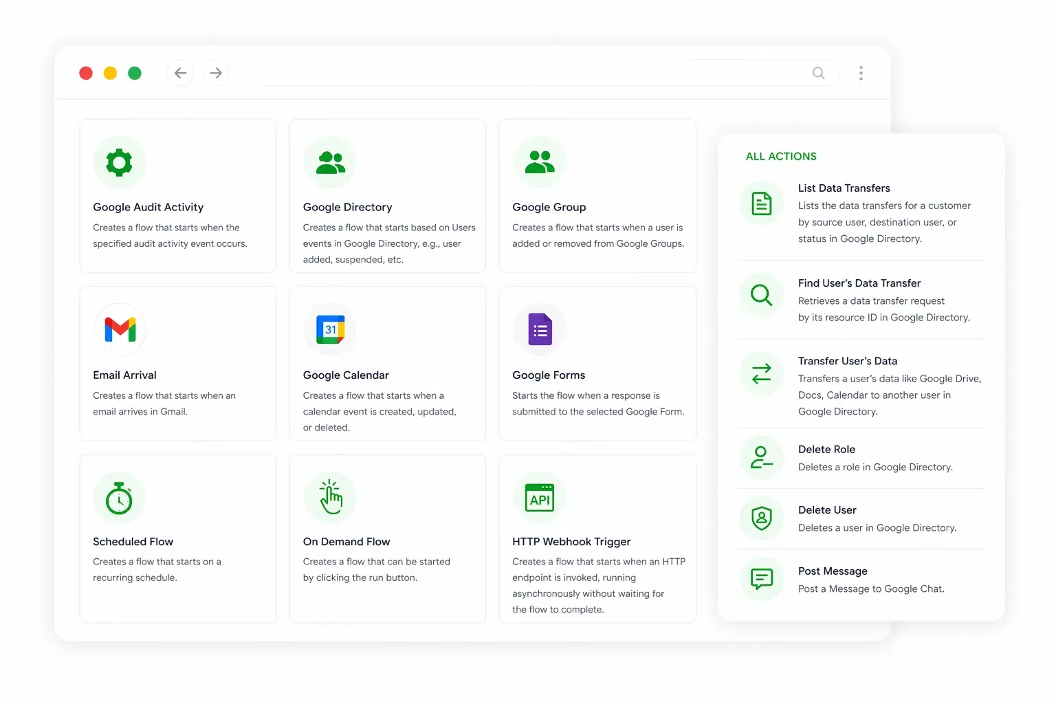1056x704 pixels.
Task: Click the Google Audit Activity gear icon
Action: tap(120, 162)
